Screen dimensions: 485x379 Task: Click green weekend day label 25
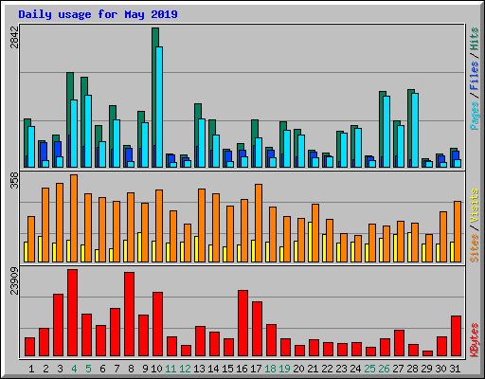(x=369, y=369)
